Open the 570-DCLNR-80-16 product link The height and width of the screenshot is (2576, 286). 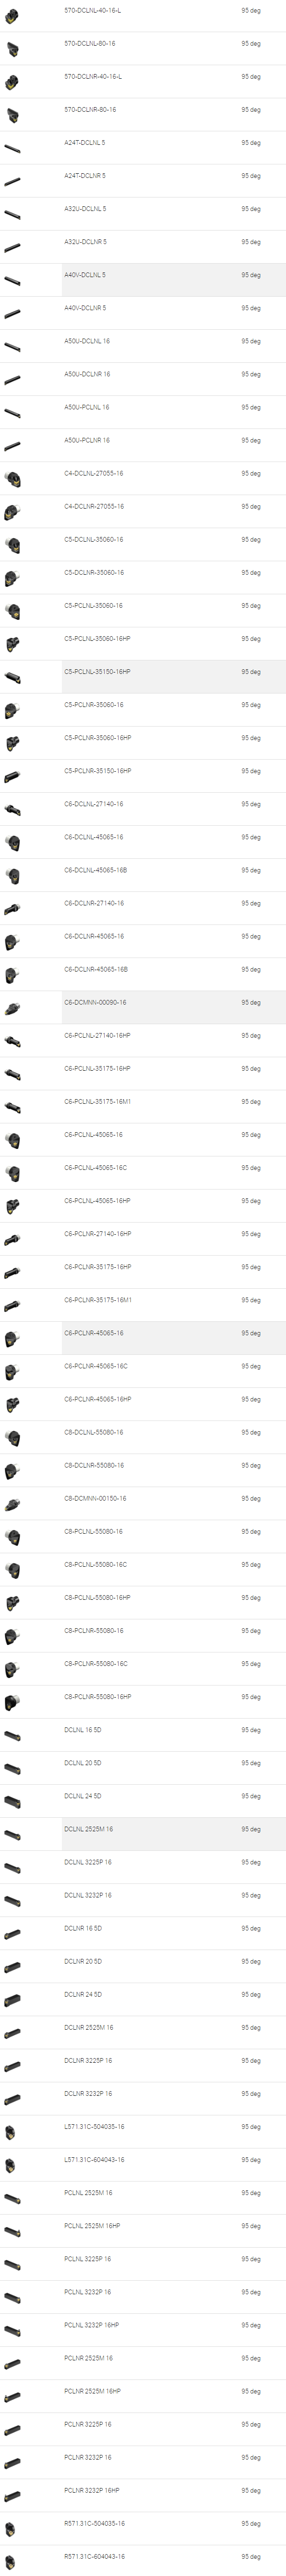(x=90, y=109)
